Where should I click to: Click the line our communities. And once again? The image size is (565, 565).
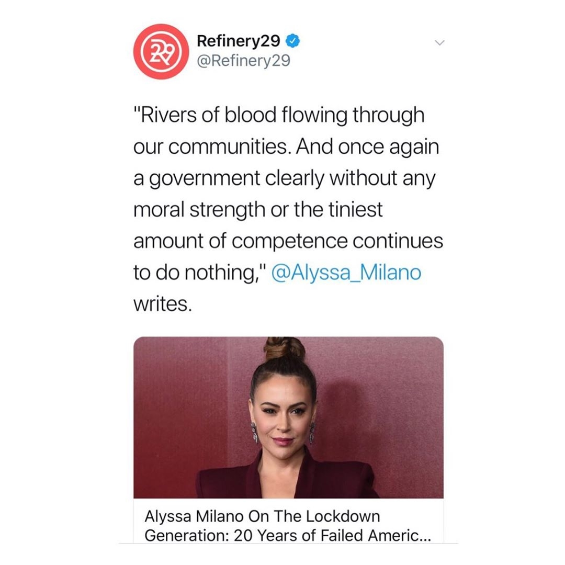point(286,147)
